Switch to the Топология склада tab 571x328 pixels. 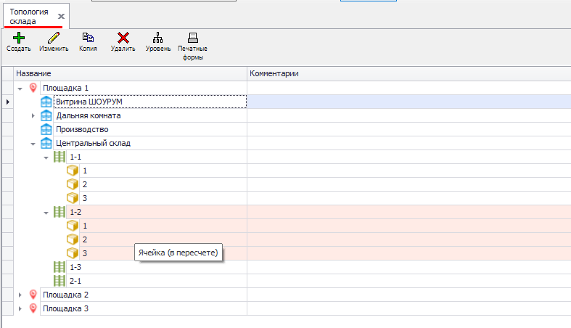[x=29, y=16]
